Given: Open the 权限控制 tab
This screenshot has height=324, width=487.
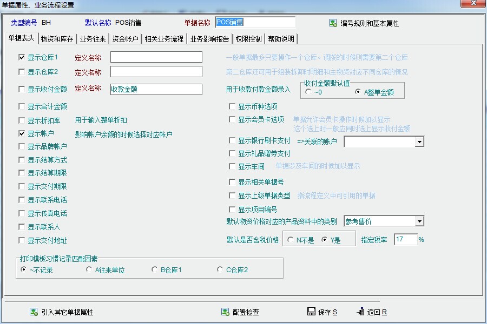Looking at the screenshot, I should pyautogui.click(x=249, y=39).
